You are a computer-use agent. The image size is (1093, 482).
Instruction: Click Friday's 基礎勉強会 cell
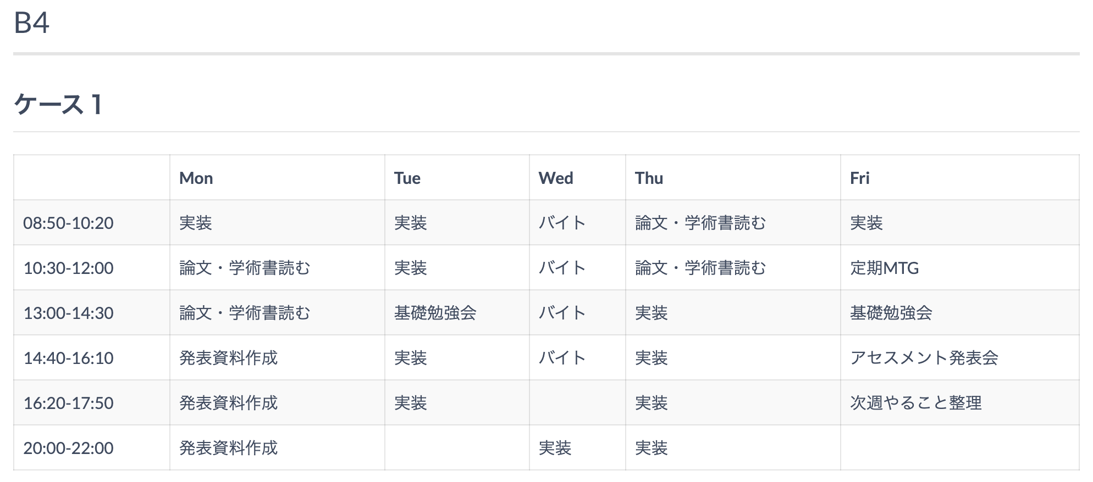(x=960, y=313)
